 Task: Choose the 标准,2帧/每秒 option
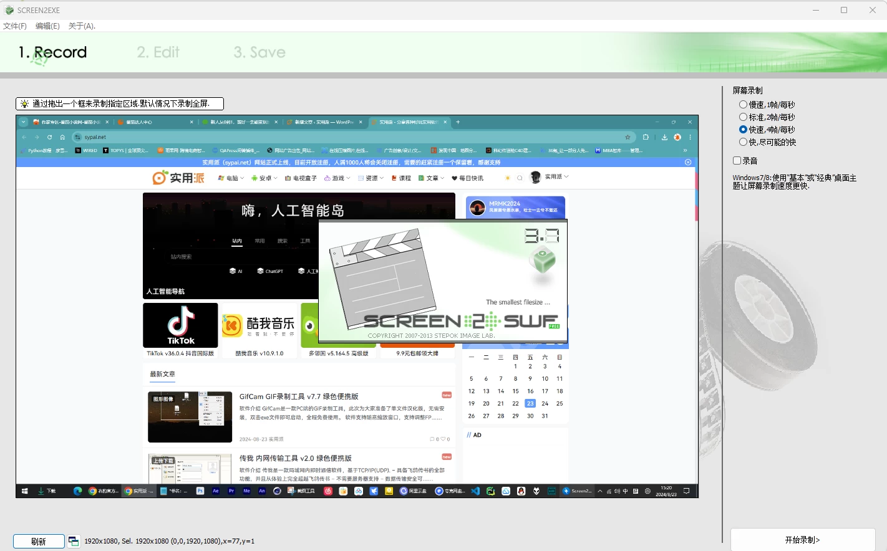click(743, 117)
